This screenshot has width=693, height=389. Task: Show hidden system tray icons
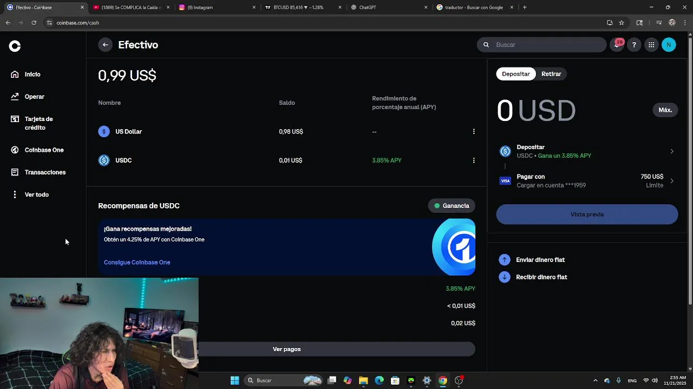(x=596, y=380)
